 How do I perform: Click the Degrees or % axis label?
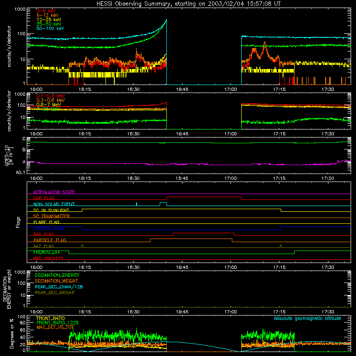pos(12,333)
